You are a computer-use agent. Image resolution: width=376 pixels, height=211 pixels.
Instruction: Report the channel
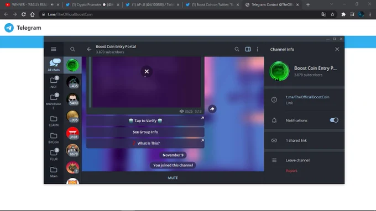point(291,171)
